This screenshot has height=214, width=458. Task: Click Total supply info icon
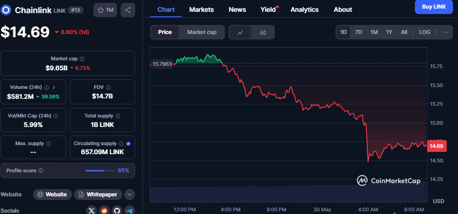[x=118, y=116]
